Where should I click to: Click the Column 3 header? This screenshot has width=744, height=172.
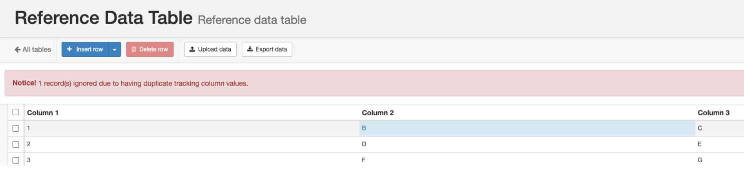point(713,113)
